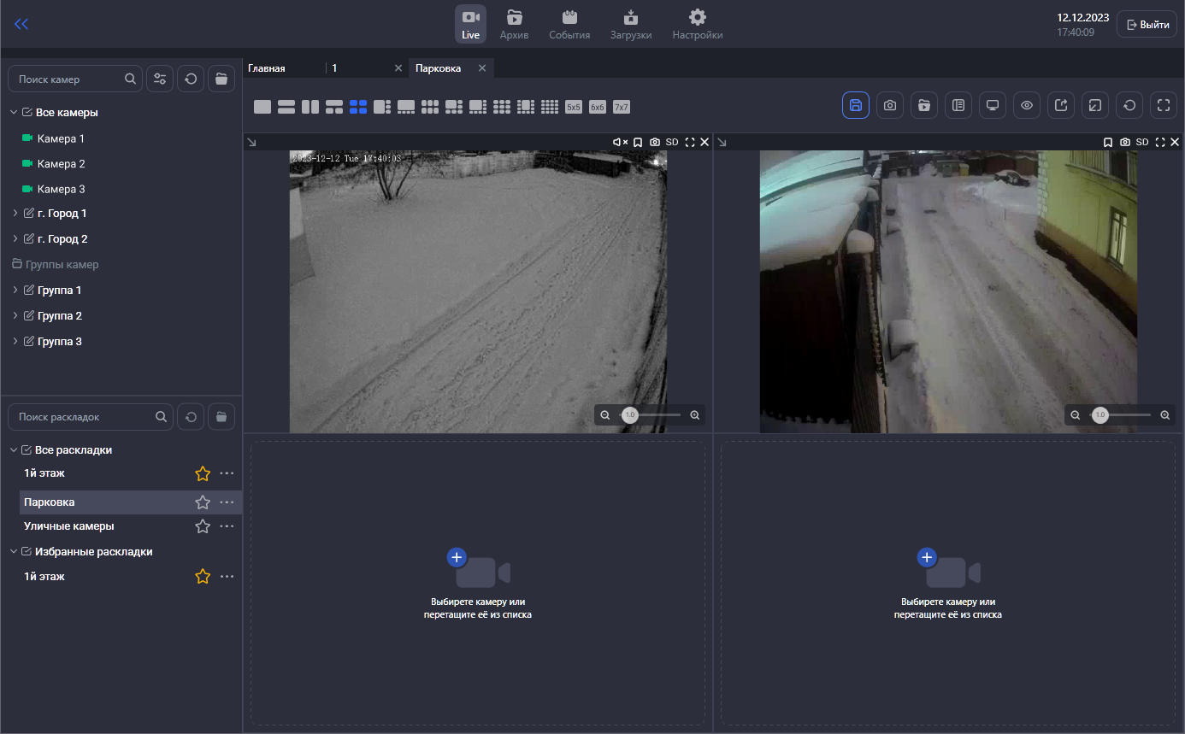Viewport: 1185px width, 734px height.
Task: Select the single-camera layout grid
Action: pos(262,107)
